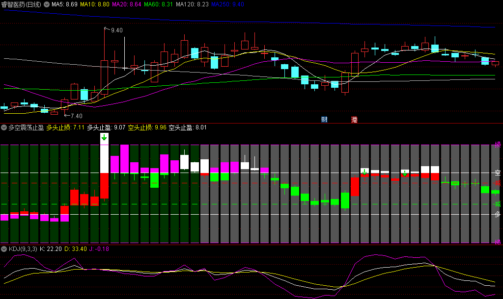Screen dimensions: 503x299
Task: Click the upper 损 label at panel top
Action: point(498,145)
